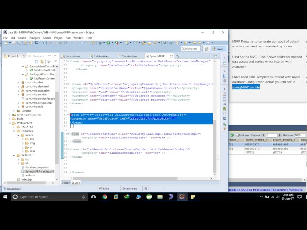Open the Navigate menu
The image size is (307, 230).
[x=35, y=38]
